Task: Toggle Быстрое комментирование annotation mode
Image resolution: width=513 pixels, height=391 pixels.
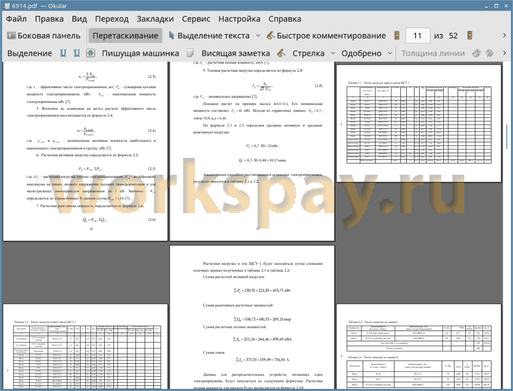Action: click(x=326, y=36)
